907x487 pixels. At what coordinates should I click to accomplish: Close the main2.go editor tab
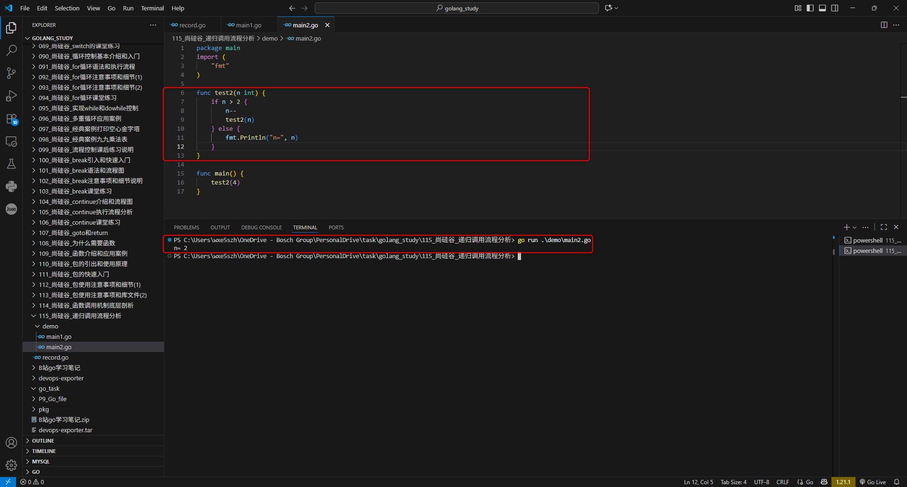[x=327, y=25]
